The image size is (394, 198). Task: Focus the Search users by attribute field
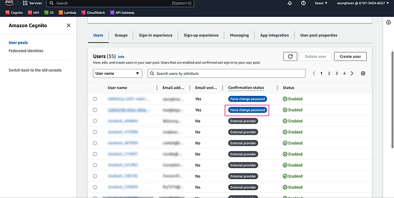pos(226,73)
